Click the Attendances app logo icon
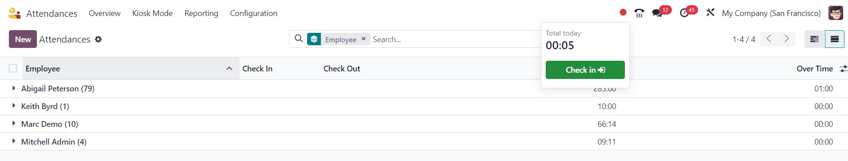This screenshot has height=161, width=848. (14, 13)
